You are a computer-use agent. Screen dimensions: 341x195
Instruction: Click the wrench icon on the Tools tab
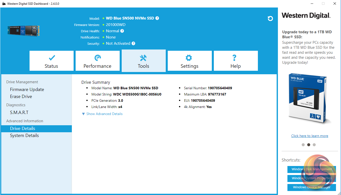[x=143, y=58]
